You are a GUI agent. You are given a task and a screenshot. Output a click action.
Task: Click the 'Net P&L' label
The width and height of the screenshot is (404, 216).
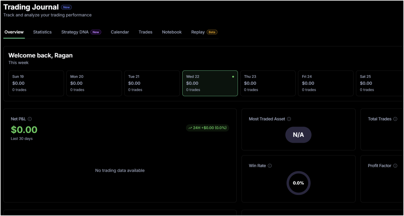pos(18,119)
